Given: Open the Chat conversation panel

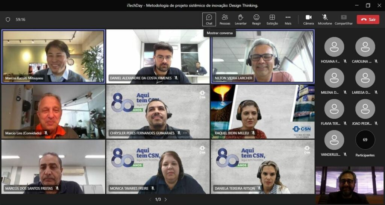Looking at the screenshot, I should pos(209,19).
